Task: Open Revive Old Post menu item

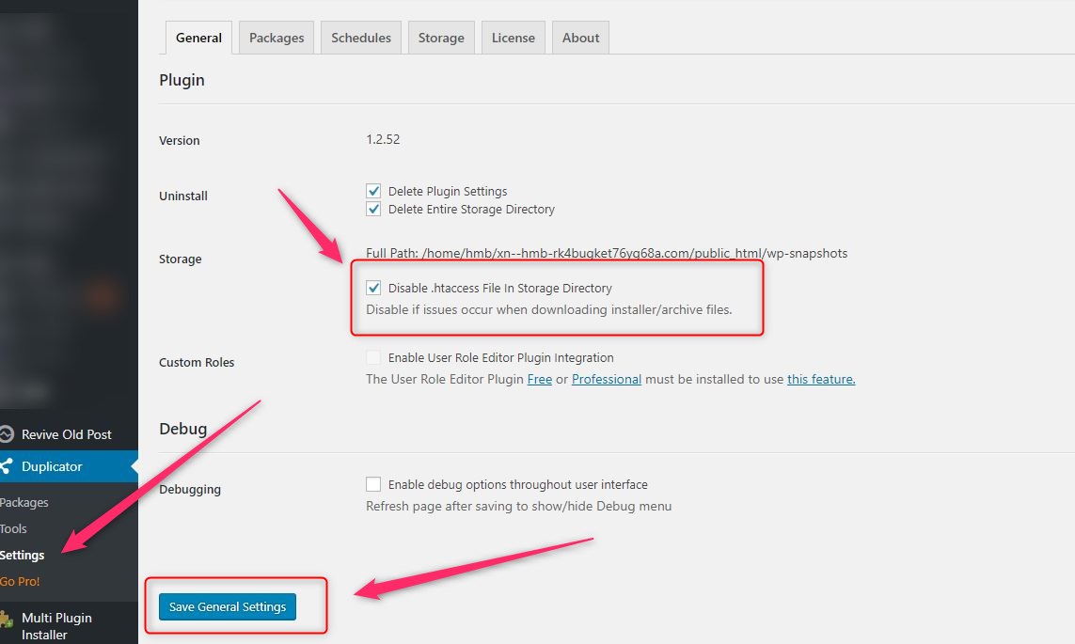Action: 69,434
